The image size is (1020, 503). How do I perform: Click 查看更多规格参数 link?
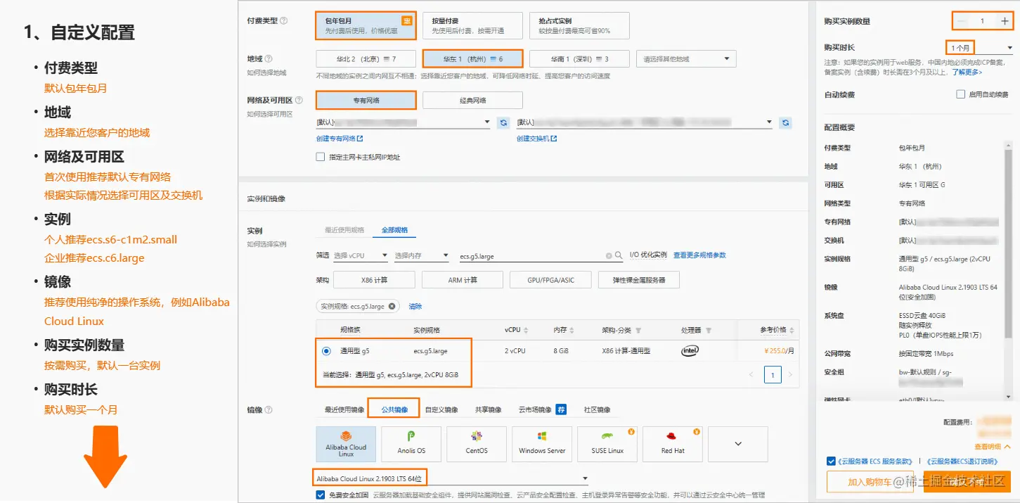699,255
